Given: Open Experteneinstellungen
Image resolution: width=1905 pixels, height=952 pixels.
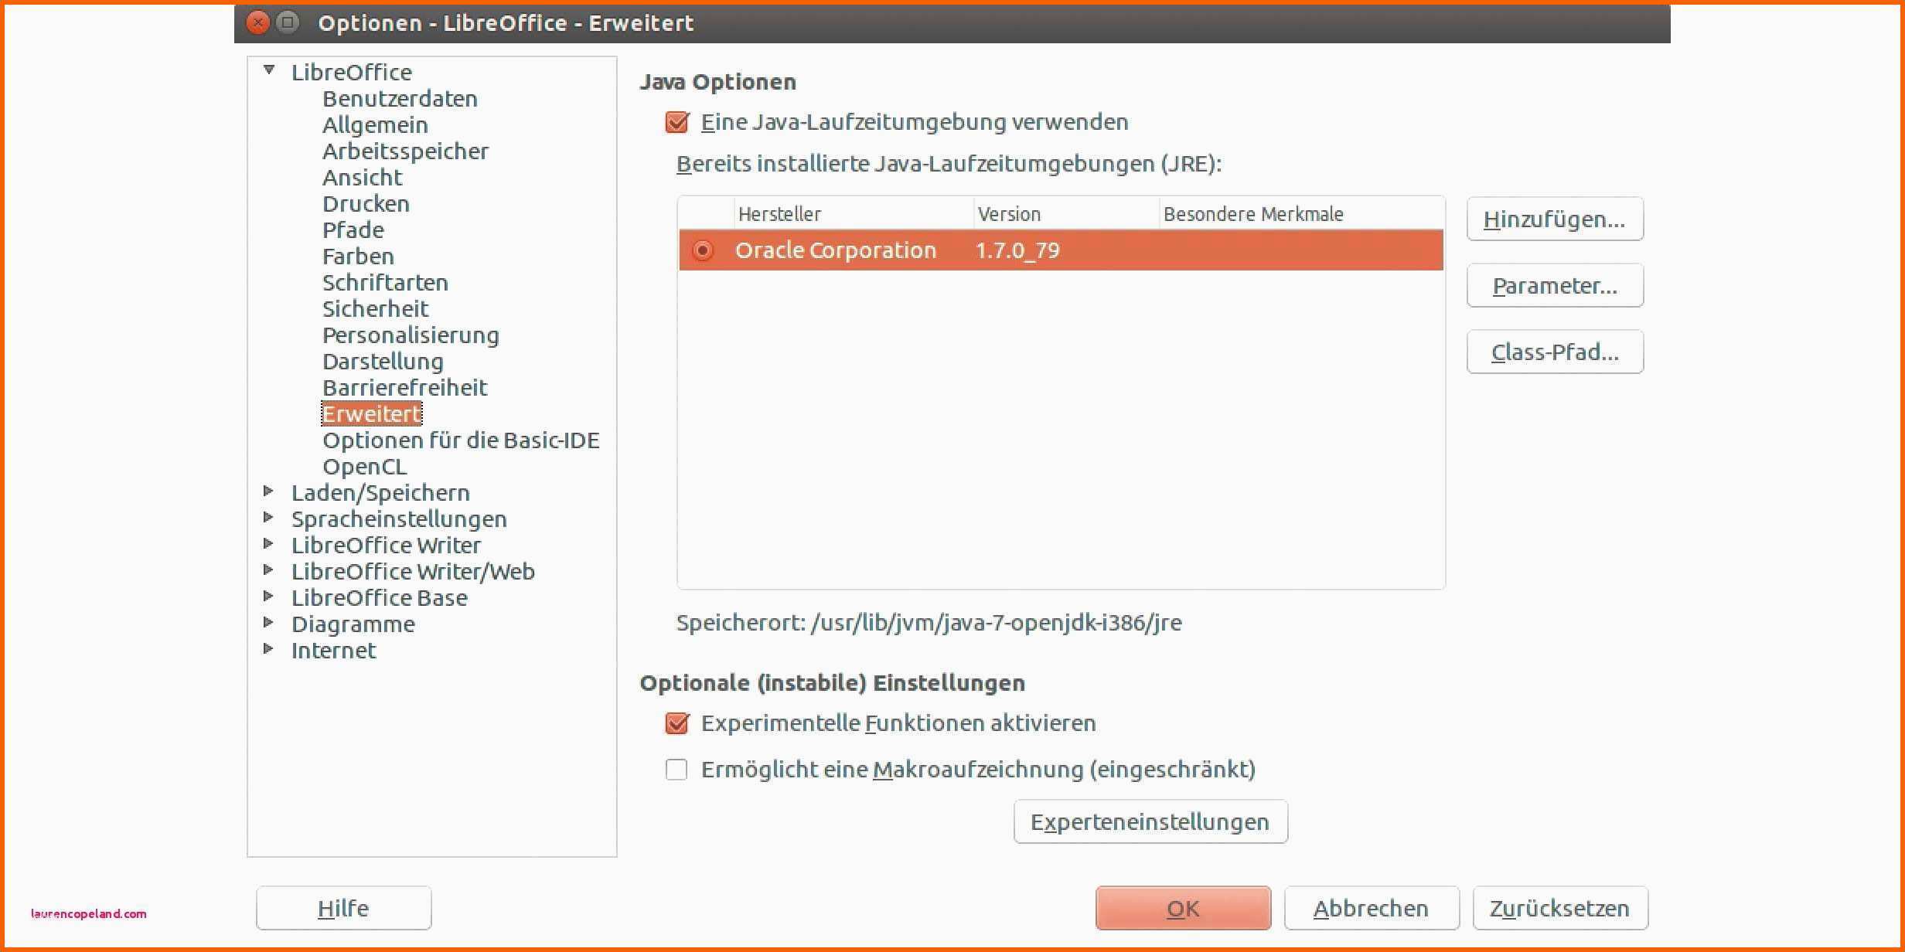Looking at the screenshot, I should 1150,822.
